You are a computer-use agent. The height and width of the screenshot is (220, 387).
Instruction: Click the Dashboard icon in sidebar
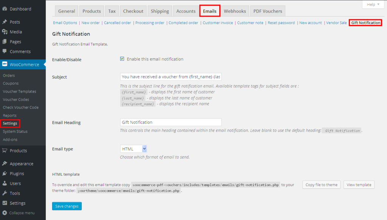click(x=5, y=9)
